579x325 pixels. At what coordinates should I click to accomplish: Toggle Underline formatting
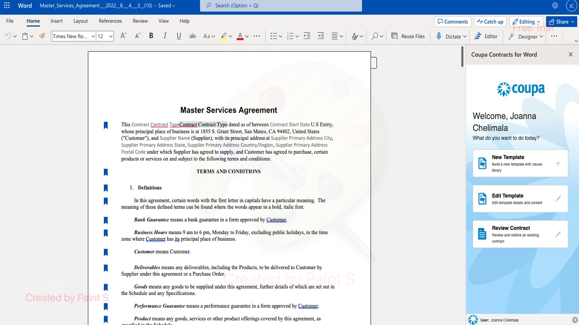179,36
